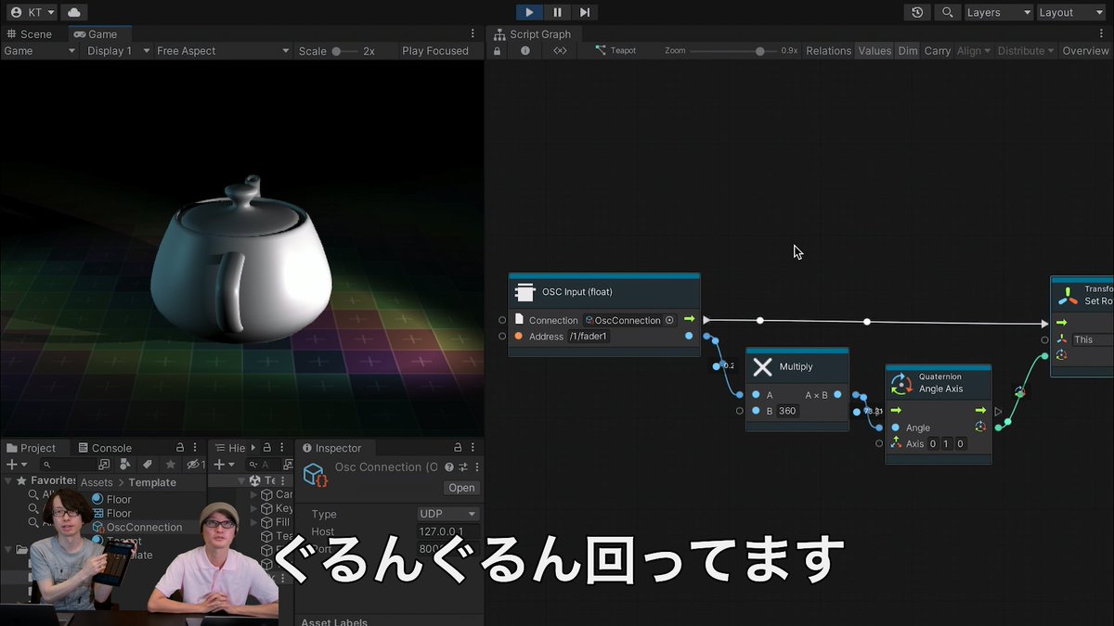Image resolution: width=1114 pixels, height=626 pixels.
Task: Click the Multiply B value field 360
Action: point(787,411)
